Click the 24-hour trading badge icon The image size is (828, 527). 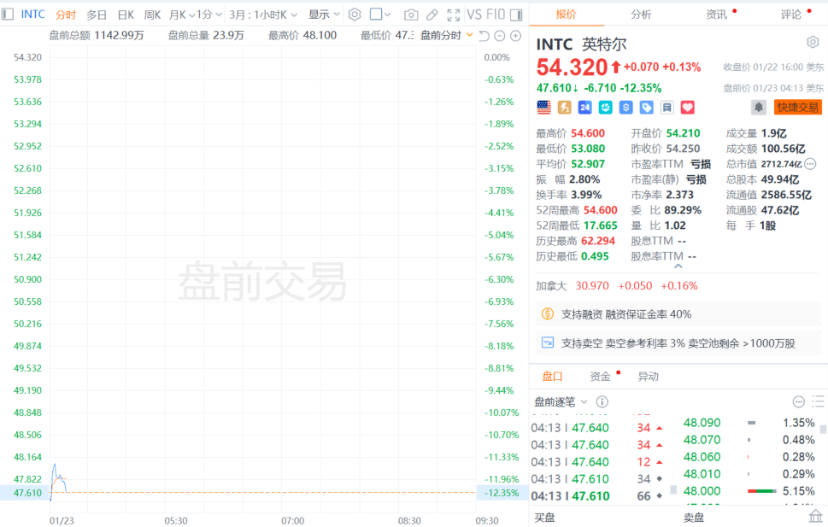pos(585,108)
